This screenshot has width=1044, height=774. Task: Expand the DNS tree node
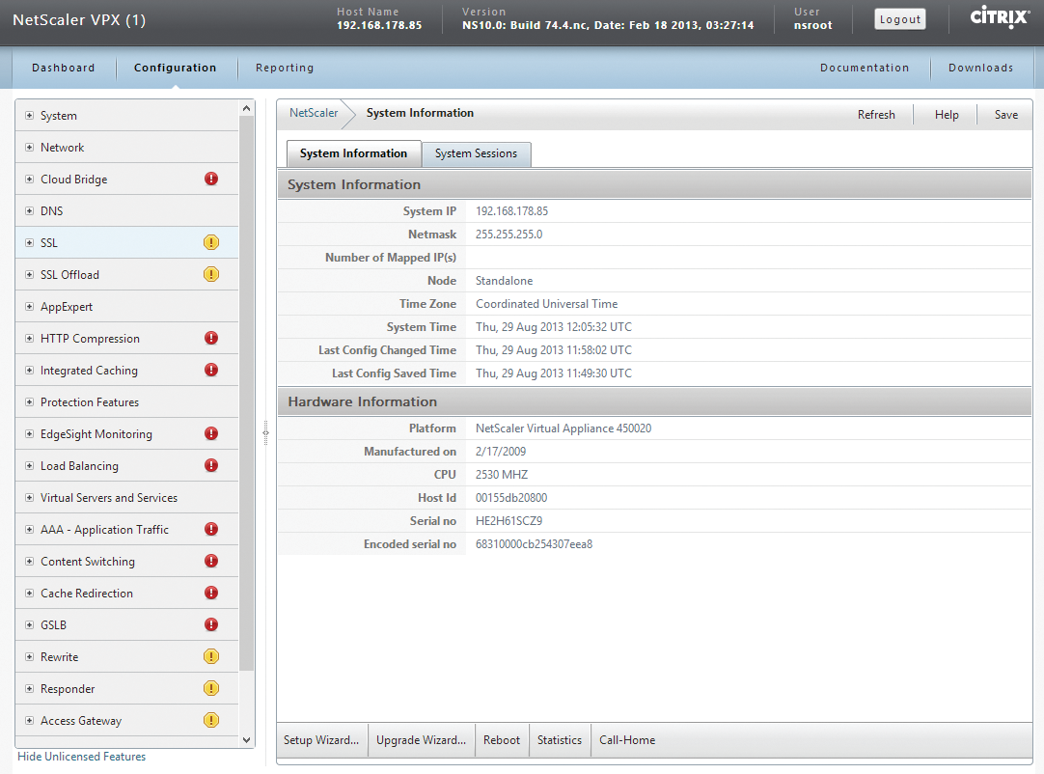coord(29,211)
